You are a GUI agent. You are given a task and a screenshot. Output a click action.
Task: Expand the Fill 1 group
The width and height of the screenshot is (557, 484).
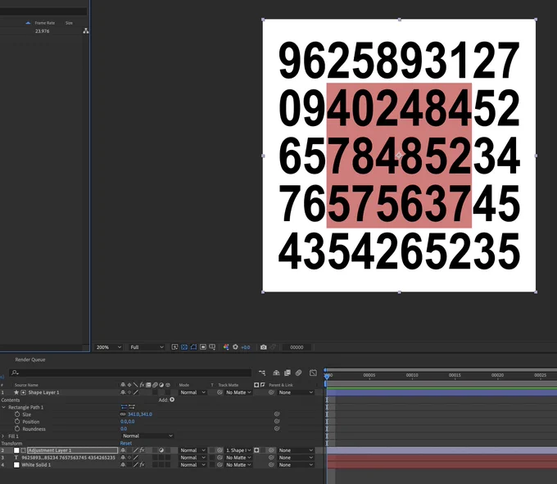[x=2, y=436]
